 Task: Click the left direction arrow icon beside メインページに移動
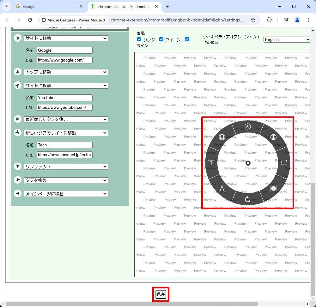pyautogui.click(x=18, y=193)
